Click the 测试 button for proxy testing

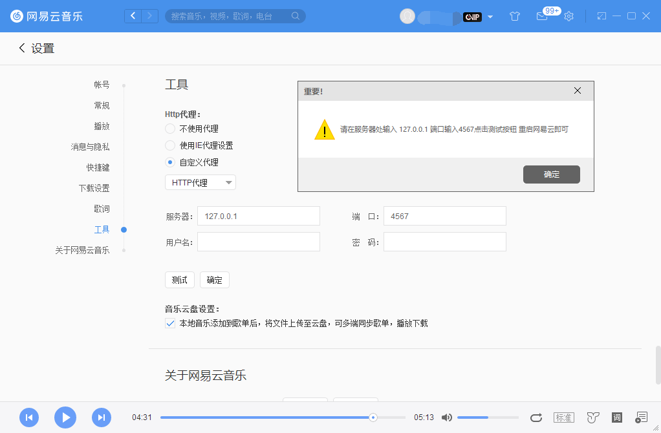tap(179, 280)
